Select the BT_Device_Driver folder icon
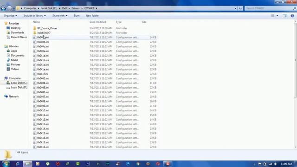This screenshot has width=297, height=167. [x=35, y=28]
